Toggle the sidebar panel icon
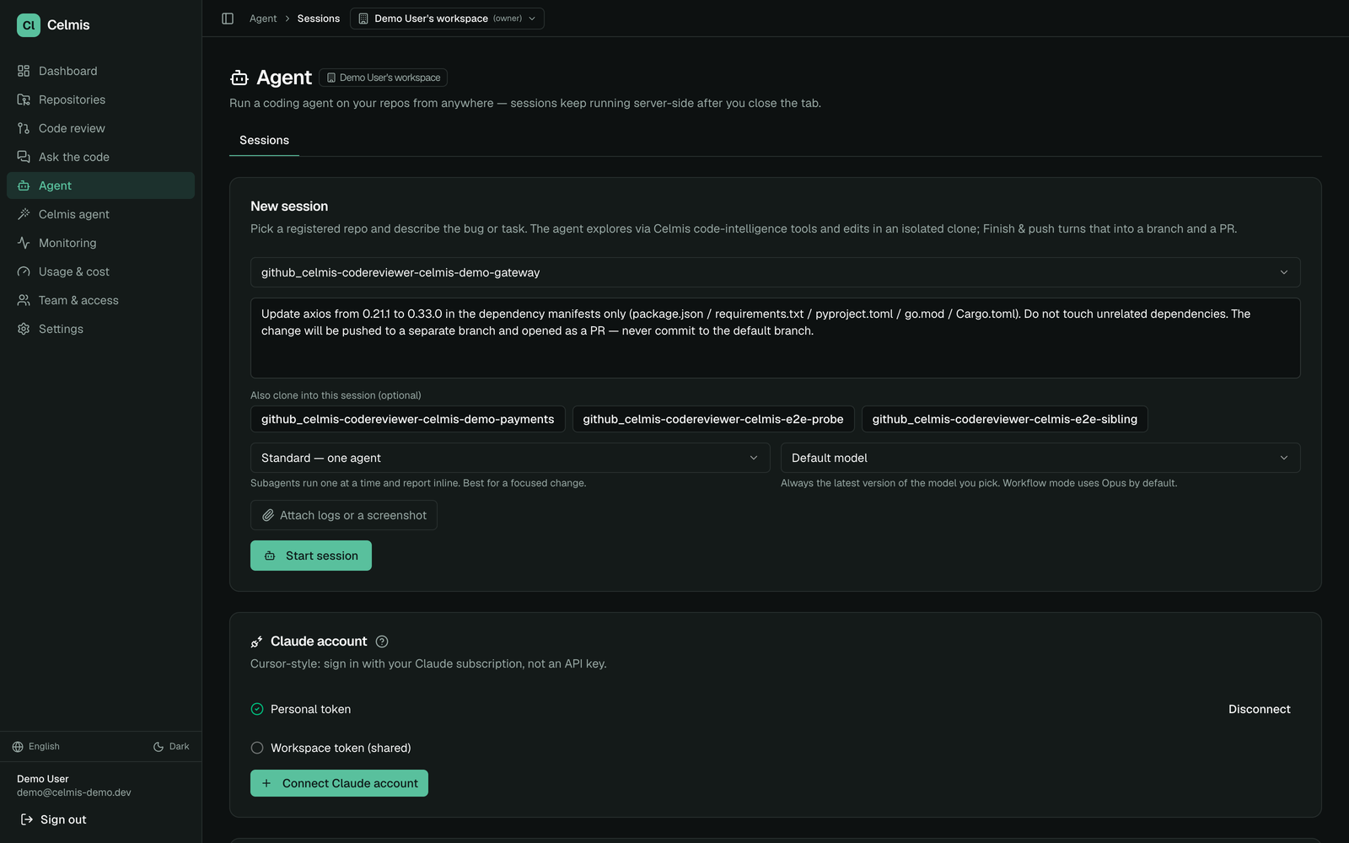The width and height of the screenshot is (1349, 843). click(228, 19)
